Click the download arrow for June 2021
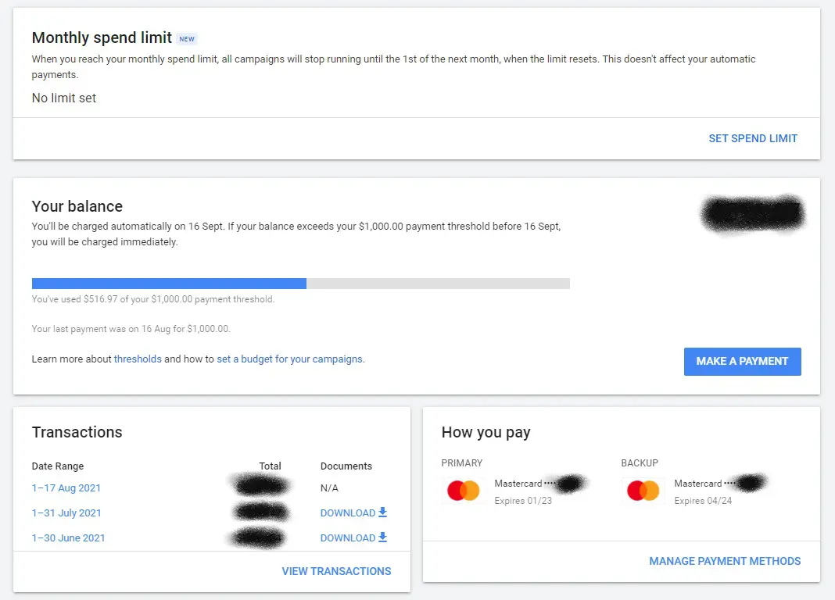Image resolution: width=835 pixels, height=600 pixels. click(382, 538)
